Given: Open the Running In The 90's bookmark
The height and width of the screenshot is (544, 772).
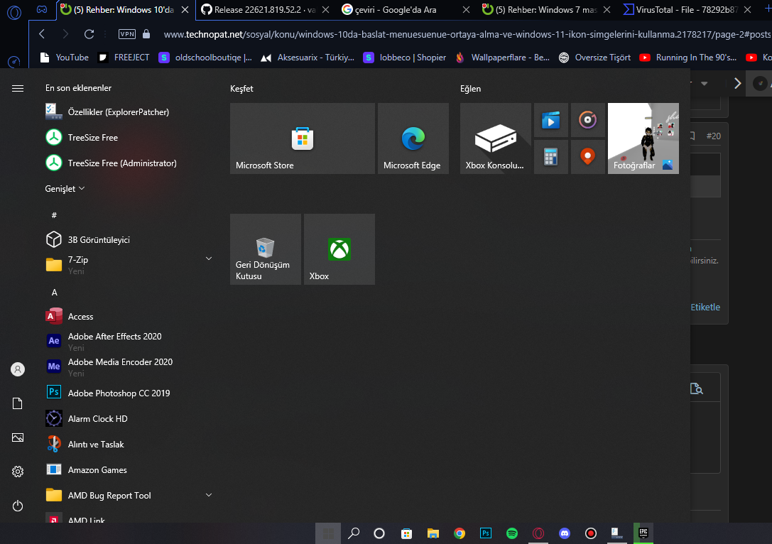Looking at the screenshot, I should 687,58.
